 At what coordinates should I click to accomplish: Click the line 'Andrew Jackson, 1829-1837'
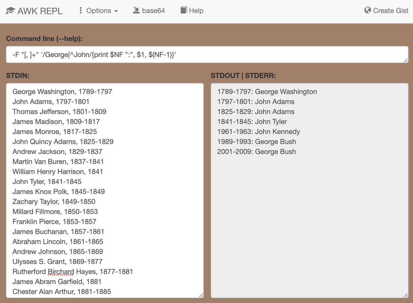click(57, 151)
